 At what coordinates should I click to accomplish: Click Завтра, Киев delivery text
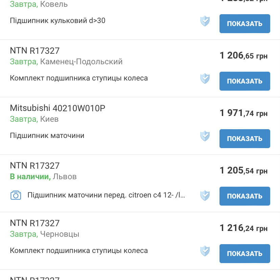point(34,119)
